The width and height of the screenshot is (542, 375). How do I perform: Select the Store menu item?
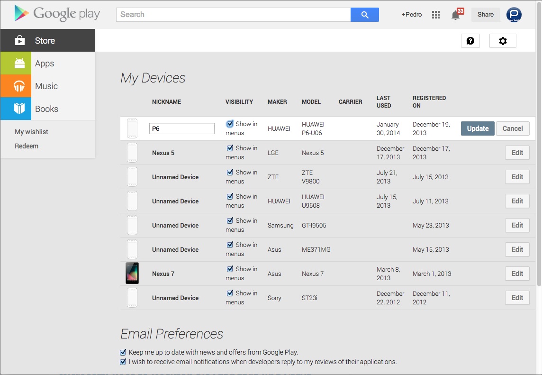[x=48, y=40]
